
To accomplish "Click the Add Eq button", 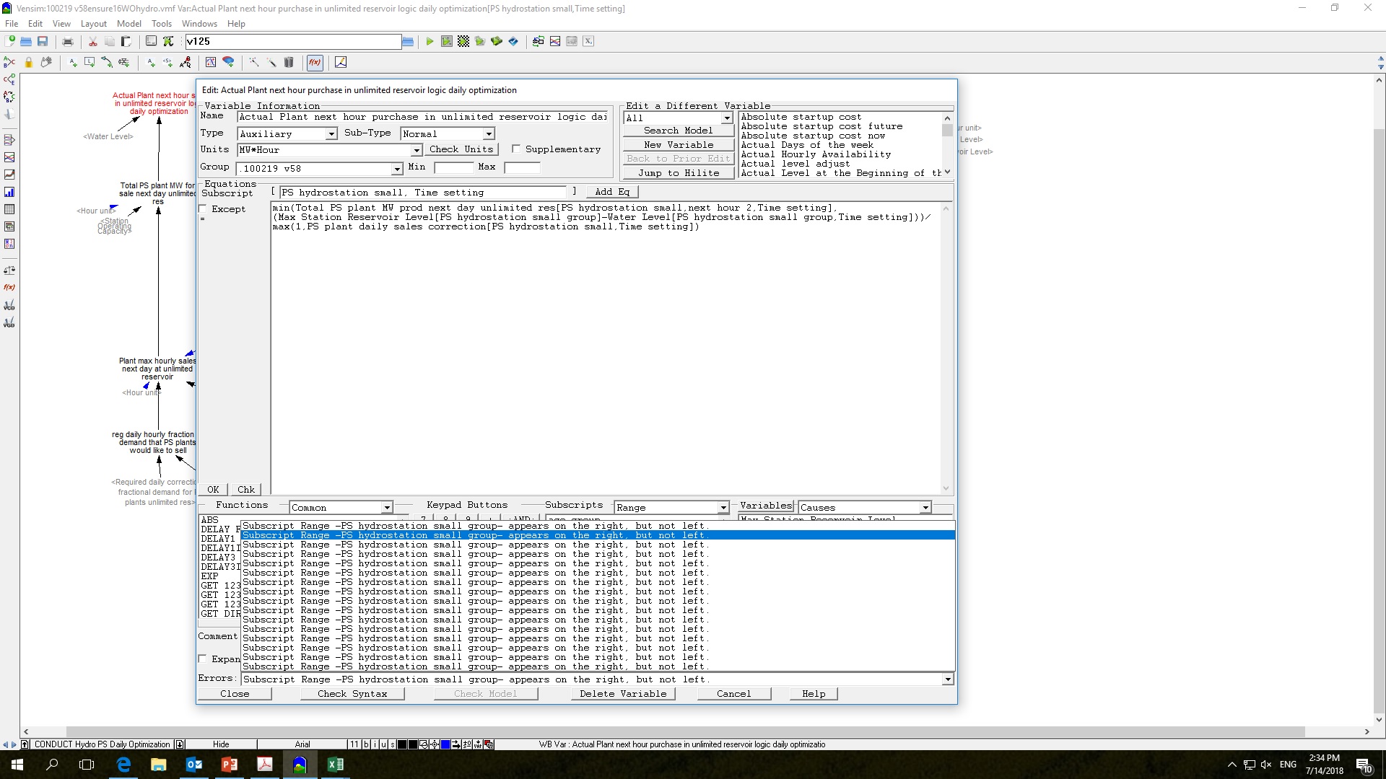I will point(612,192).
